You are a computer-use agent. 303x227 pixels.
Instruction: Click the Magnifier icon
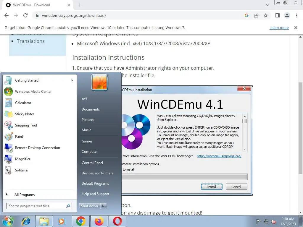pos(8,159)
